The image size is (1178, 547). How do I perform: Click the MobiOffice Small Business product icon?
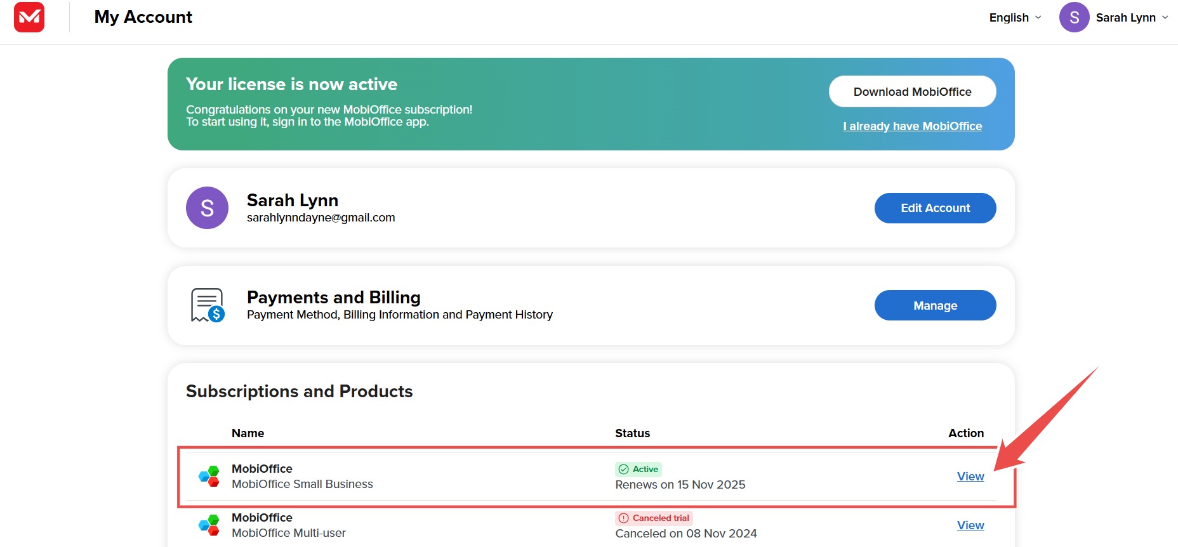click(x=209, y=476)
